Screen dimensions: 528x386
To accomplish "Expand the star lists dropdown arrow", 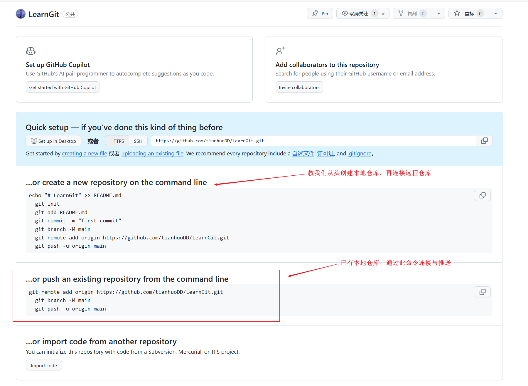I will (x=495, y=14).
